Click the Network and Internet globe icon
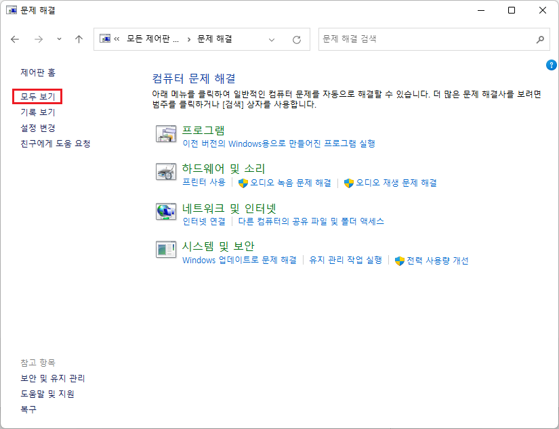The image size is (559, 429). (166, 212)
